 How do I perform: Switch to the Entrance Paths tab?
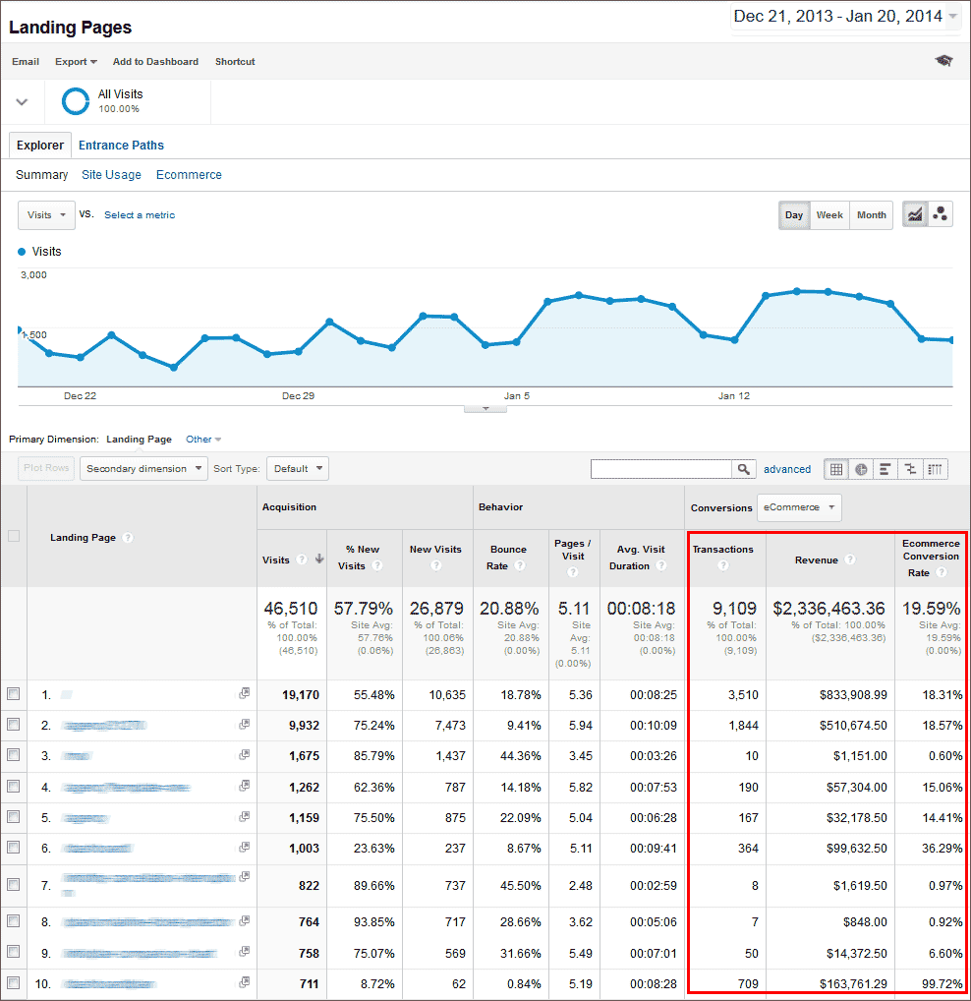click(x=121, y=145)
